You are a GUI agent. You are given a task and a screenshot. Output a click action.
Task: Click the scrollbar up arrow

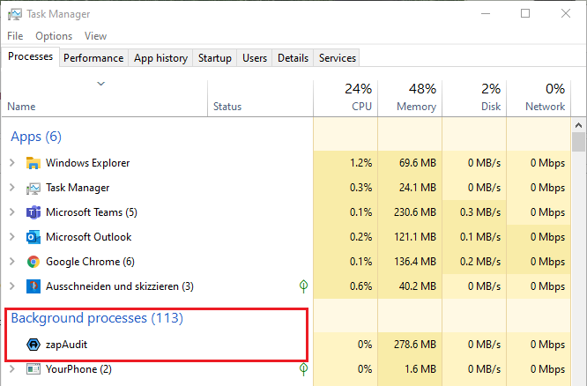tap(578, 125)
